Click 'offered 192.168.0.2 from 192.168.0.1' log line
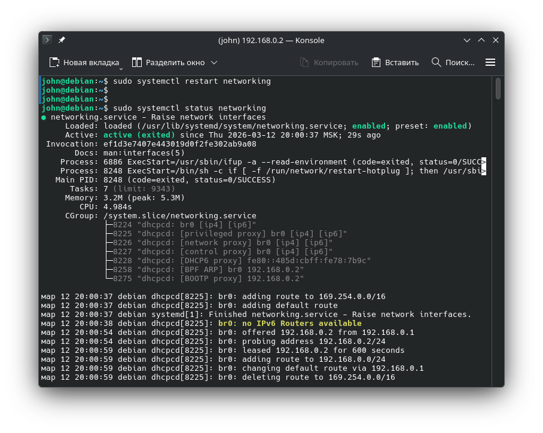 (227, 333)
